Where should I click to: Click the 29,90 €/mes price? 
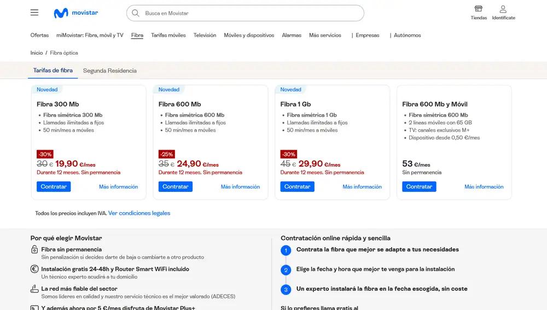[x=319, y=164]
